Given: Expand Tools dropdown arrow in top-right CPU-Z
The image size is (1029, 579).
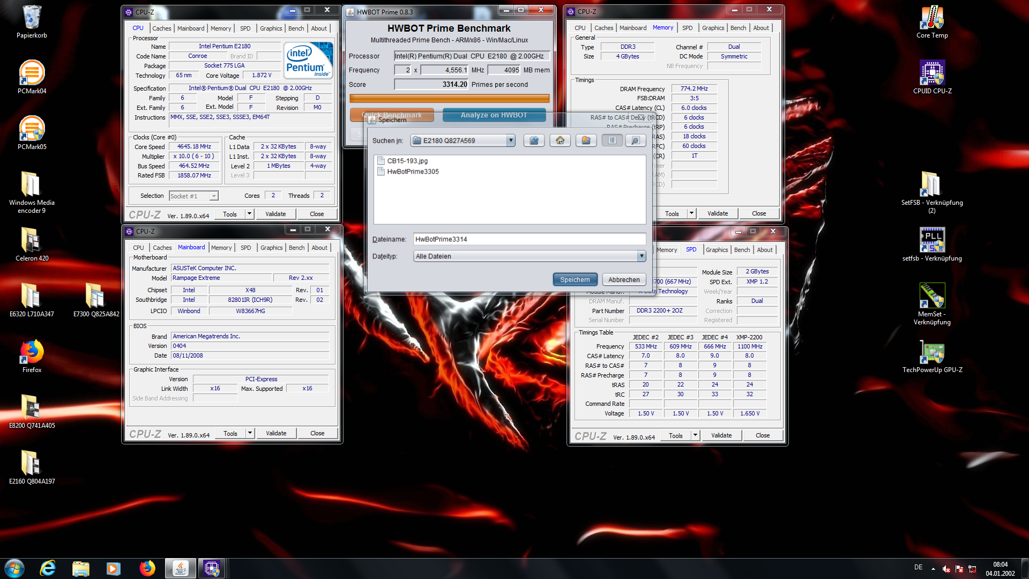Looking at the screenshot, I should pos(691,213).
